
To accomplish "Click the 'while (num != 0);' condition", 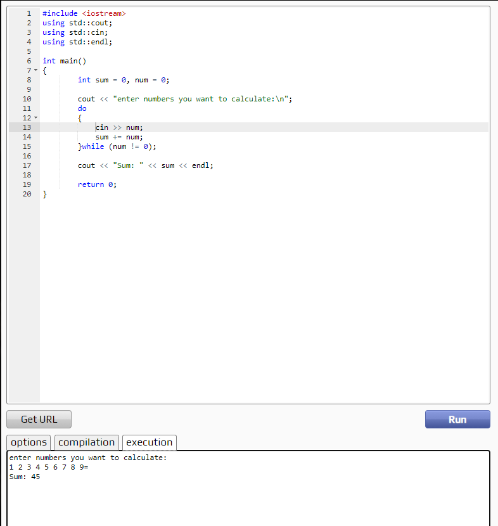I will pos(119,146).
